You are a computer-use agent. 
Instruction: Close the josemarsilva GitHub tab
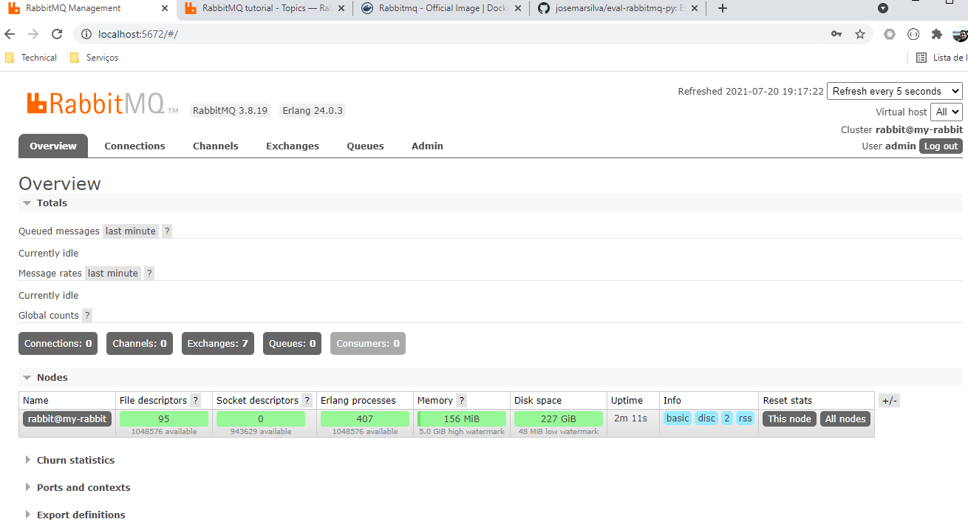(x=694, y=8)
